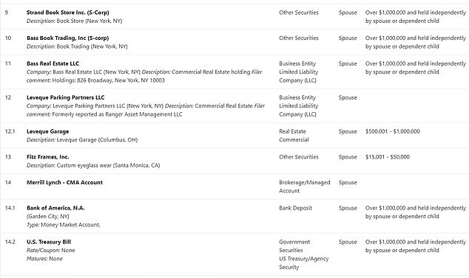469x278 pixels.
Task: Select the Leveque Garage row title
Action: (x=48, y=131)
